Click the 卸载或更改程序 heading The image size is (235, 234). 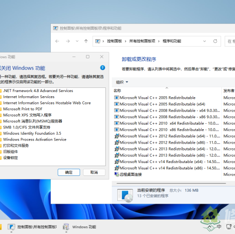click(x=139, y=59)
